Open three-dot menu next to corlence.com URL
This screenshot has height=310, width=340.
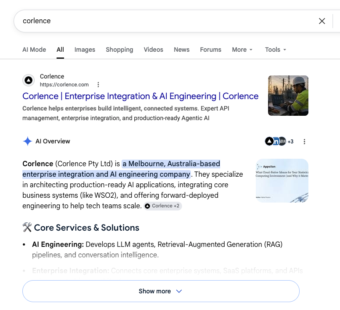98,85
